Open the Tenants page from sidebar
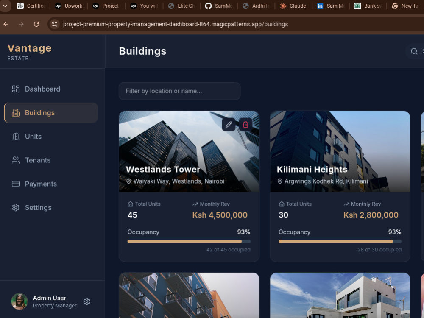The height and width of the screenshot is (318, 424). (51, 160)
